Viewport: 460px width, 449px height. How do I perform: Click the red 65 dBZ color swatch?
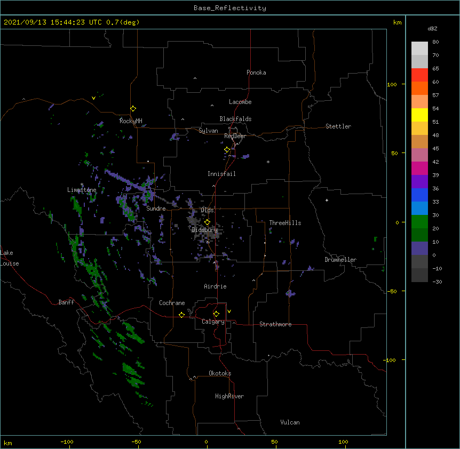coord(419,75)
